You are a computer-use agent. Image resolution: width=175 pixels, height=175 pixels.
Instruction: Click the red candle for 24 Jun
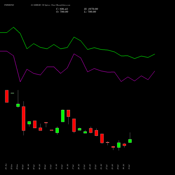[x=7, y=96]
